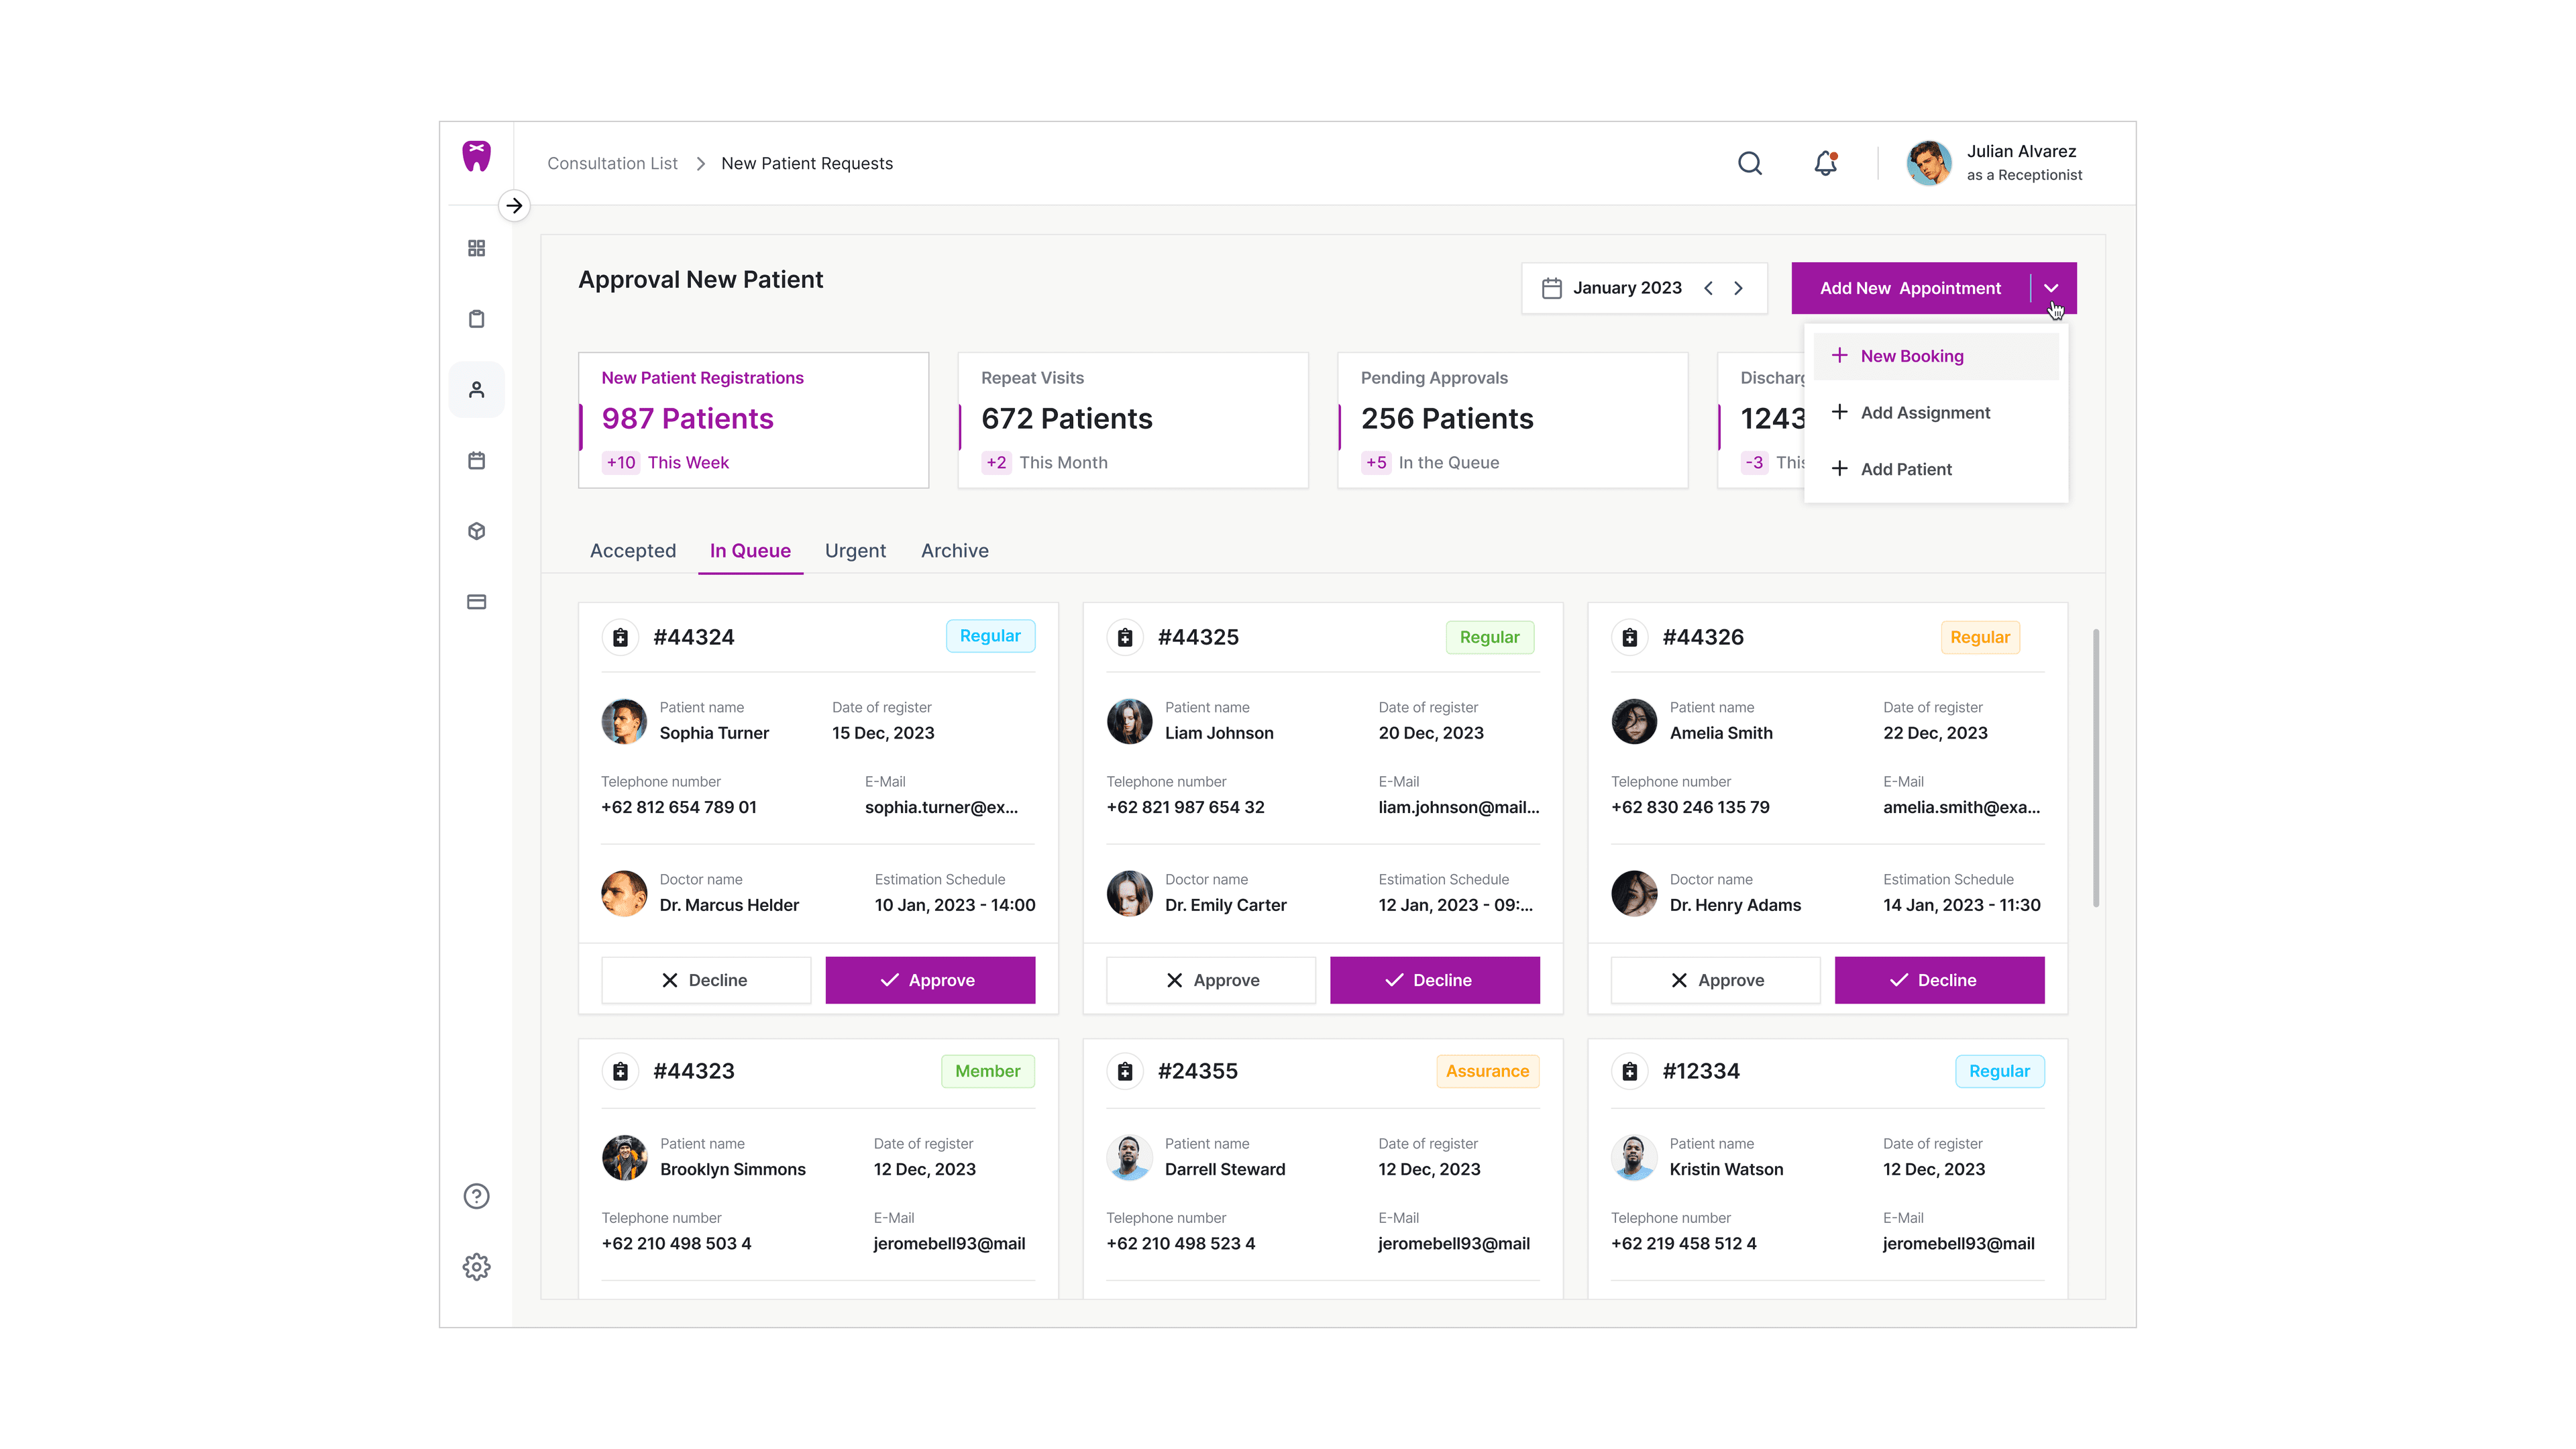This screenshot has height=1449, width=2576.
Task: Click Consultation List breadcrumb link
Action: (612, 163)
